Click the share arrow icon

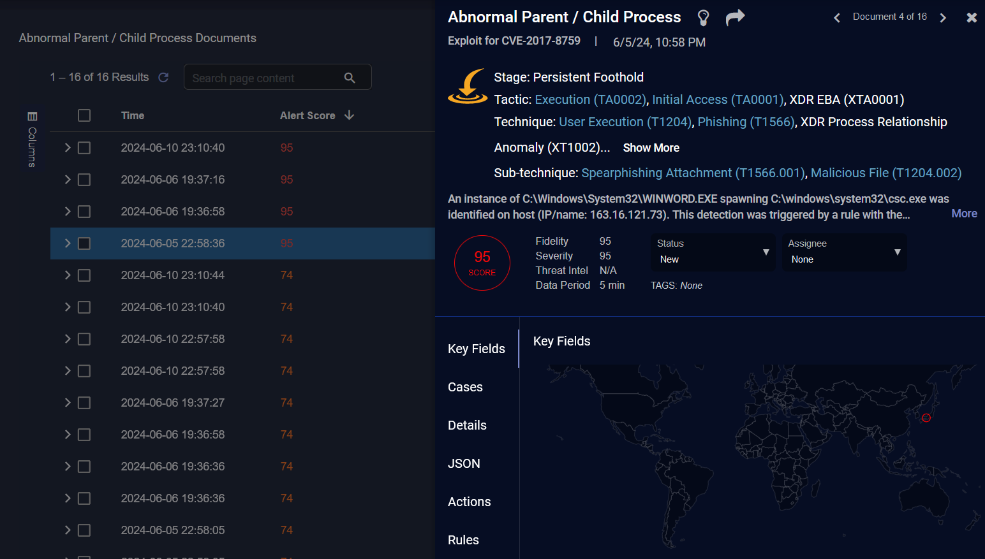click(735, 17)
